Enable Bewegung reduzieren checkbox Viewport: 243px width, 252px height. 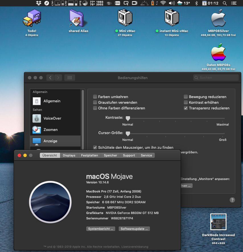click(x=186, y=97)
